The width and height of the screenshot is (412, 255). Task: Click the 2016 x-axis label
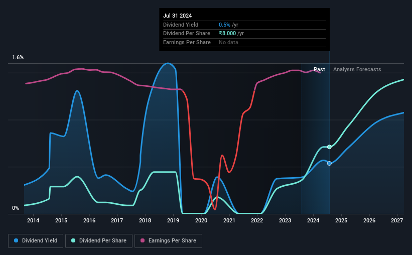pyautogui.click(x=89, y=220)
